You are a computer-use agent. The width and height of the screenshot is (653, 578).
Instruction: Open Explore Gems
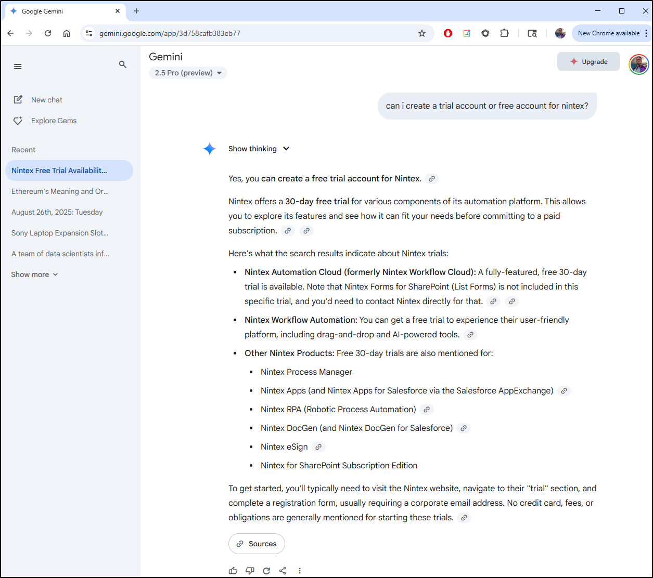(x=45, y=121)
